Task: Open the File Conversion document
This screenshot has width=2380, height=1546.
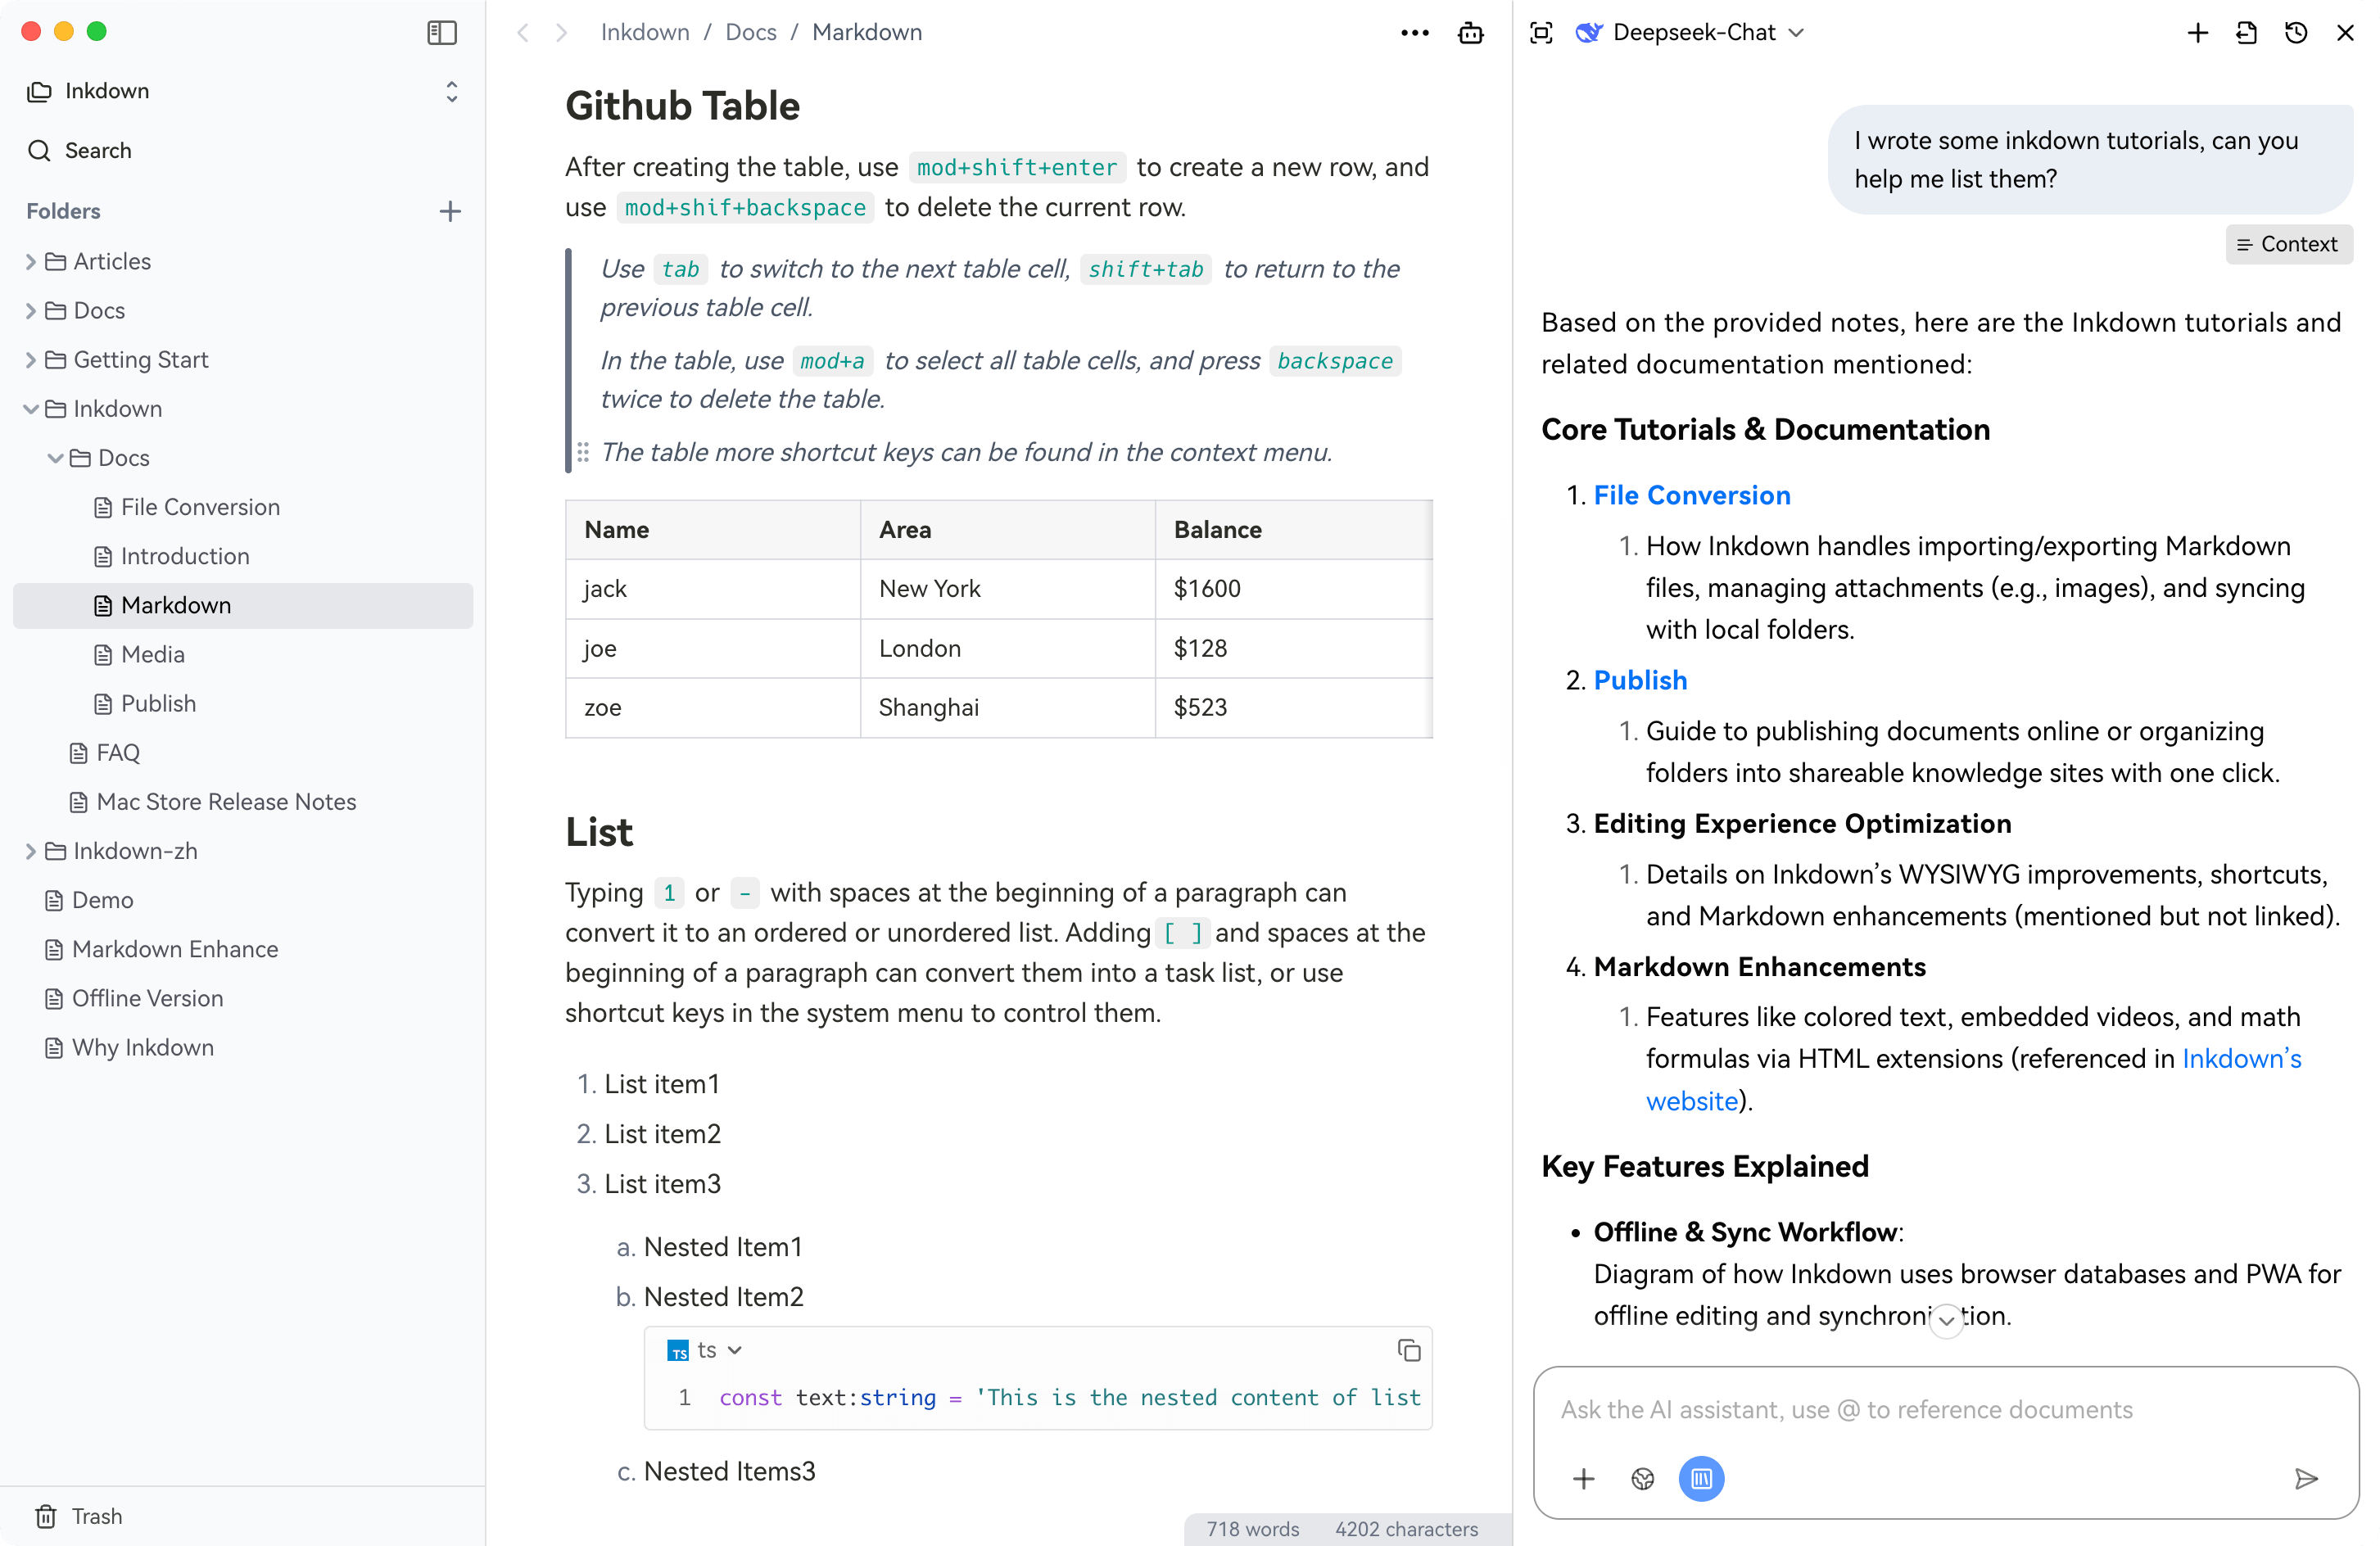Action: click(x=199, y=507)
